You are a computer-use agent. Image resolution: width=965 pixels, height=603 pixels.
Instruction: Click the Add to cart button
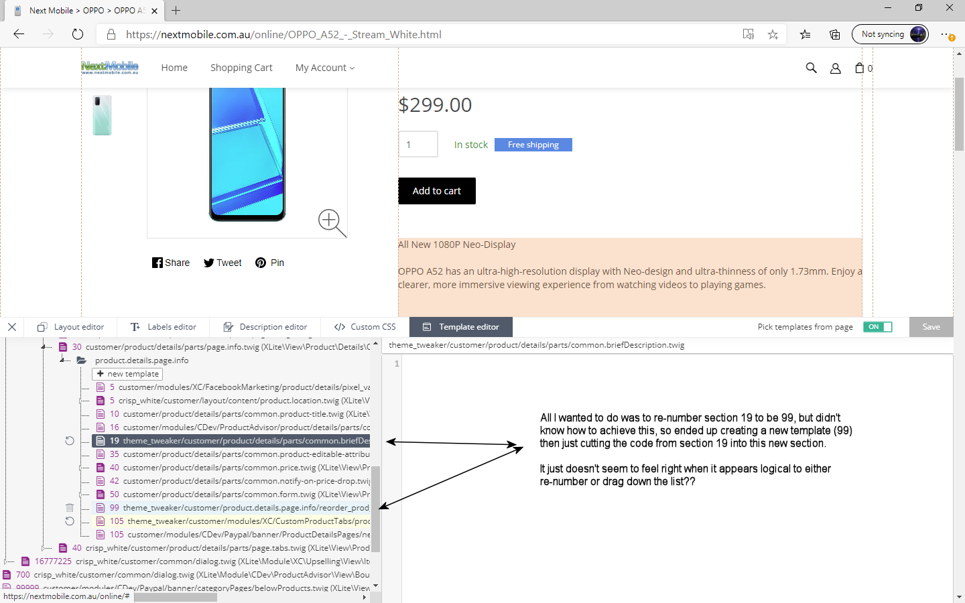coord(437,191)
